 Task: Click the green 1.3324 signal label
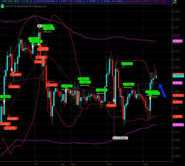tap(128, 84)
